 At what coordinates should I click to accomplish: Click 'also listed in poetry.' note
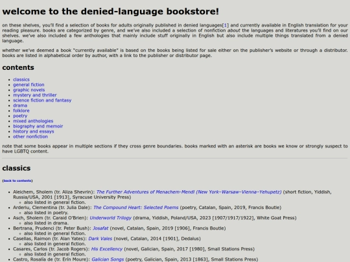pos(46,213)
